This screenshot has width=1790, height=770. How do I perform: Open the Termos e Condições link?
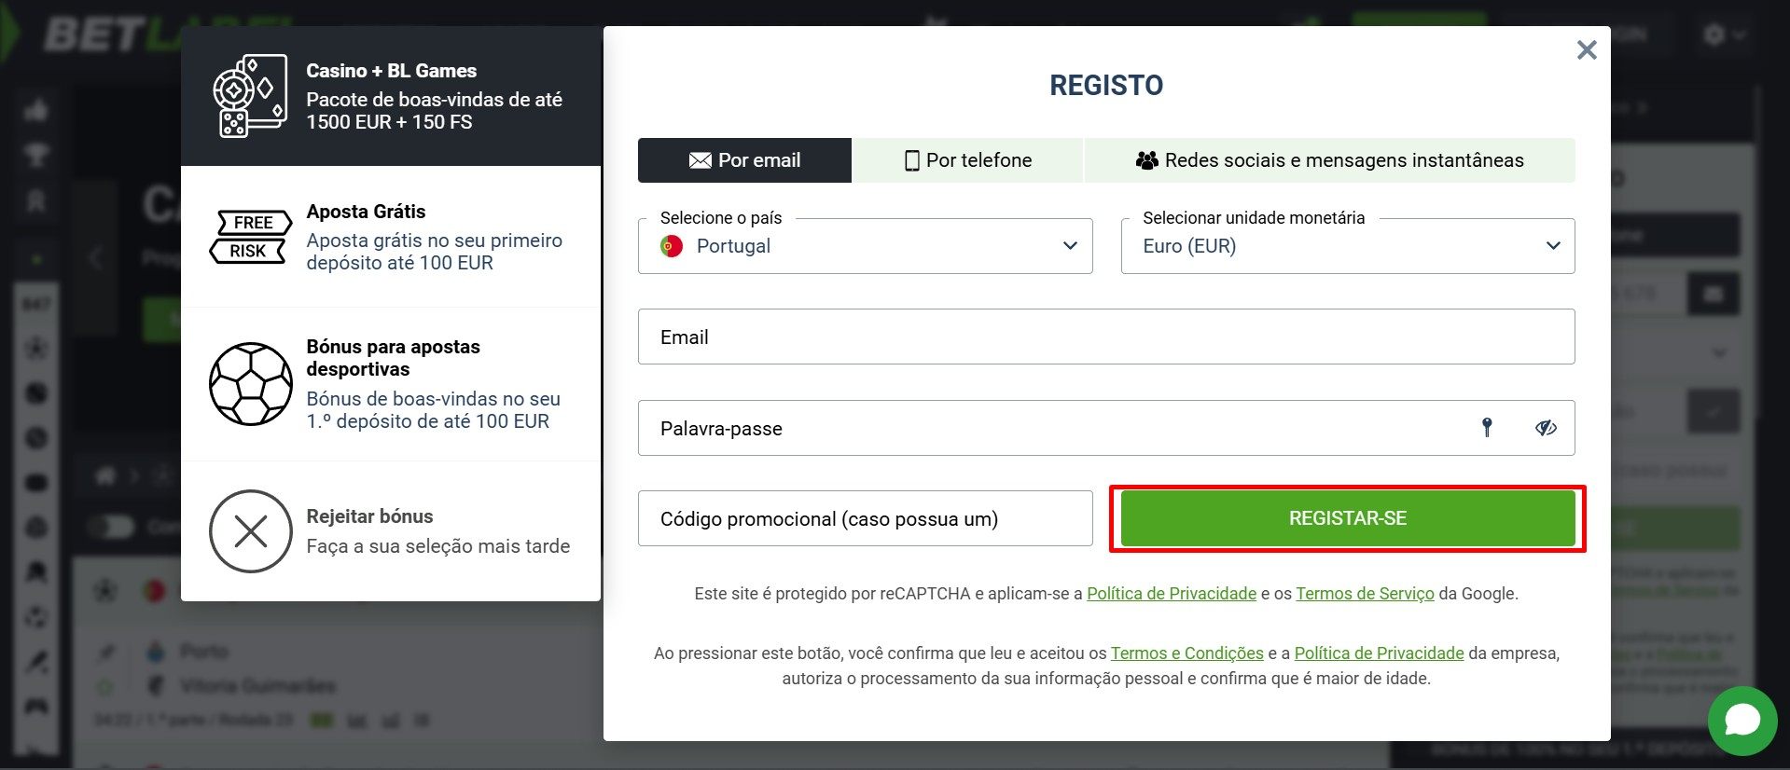click(1186, 653)
